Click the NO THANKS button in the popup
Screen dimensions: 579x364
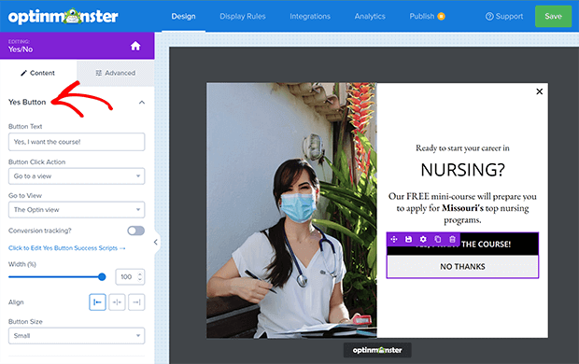[462, 267]
